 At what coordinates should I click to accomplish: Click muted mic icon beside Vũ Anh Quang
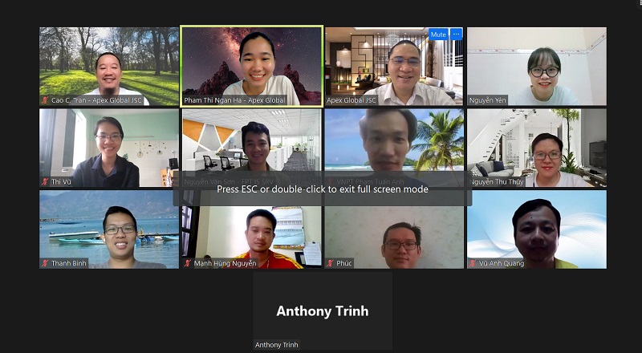coord(473,263)
